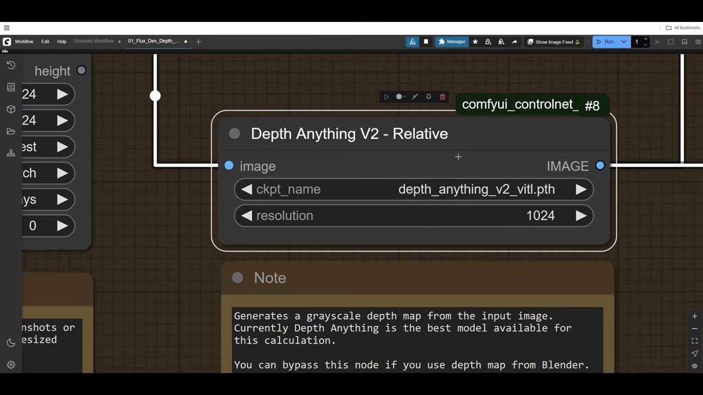
Task: Switch to the Unsaved Workflow tab
Action: click(94, 41)
